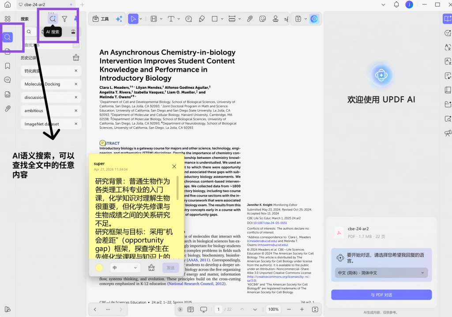The height and width of the screenshot is (317, 452).
Task: Expand the text tool dropdown arrow
Action: pos(179,19)
